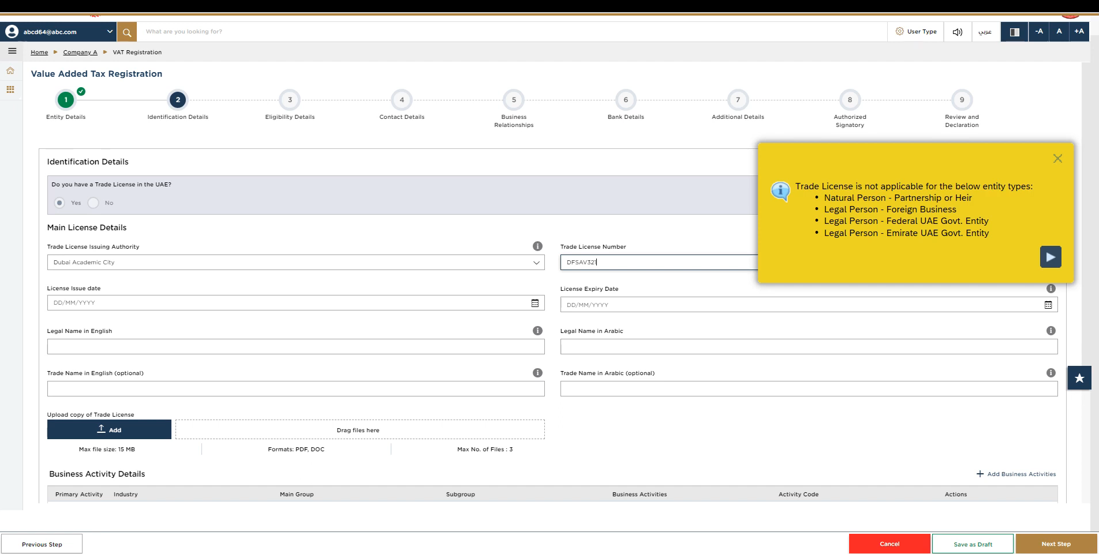Click the blue information bubble icon
Screen dimensions: 1099x554
780,191
